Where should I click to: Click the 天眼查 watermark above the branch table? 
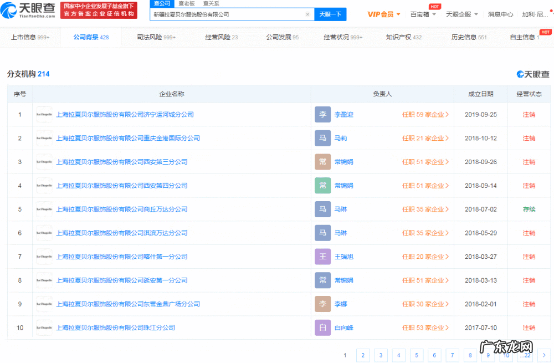tap(532, 74)
